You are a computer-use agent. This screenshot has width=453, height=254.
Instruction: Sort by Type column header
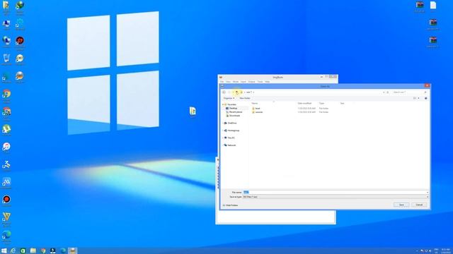(321, 103)
